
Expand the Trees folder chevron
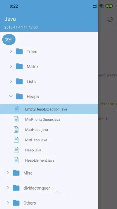click(x=11, y=51)
